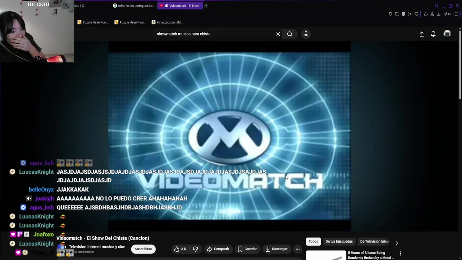
Task: Click belleOnyx username in chat overlay
Action: coord(41,190)
